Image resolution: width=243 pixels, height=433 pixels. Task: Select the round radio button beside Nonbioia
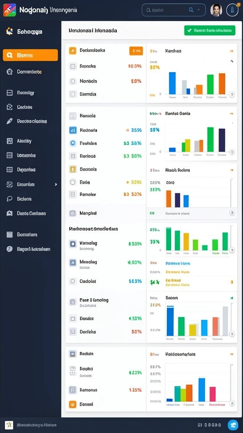[73, 81]
